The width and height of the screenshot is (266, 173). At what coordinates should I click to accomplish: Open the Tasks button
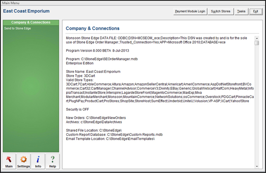coord(241,11)
